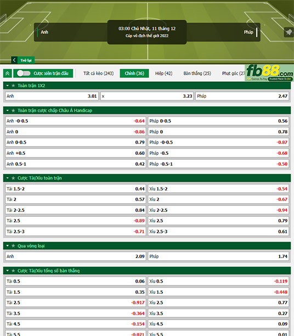The height and width of the screenshot is (336, 294).
Task: Click the fb88.com logo banner
Action: pos(269,73)
